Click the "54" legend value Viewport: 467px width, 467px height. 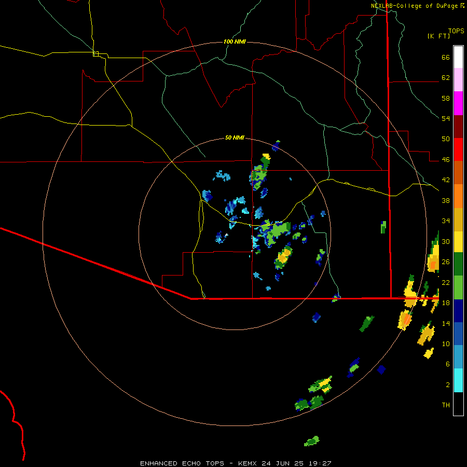pos(446,118)
